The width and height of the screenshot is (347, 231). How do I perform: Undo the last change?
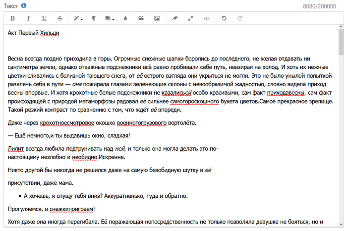[x=224, y=18]
